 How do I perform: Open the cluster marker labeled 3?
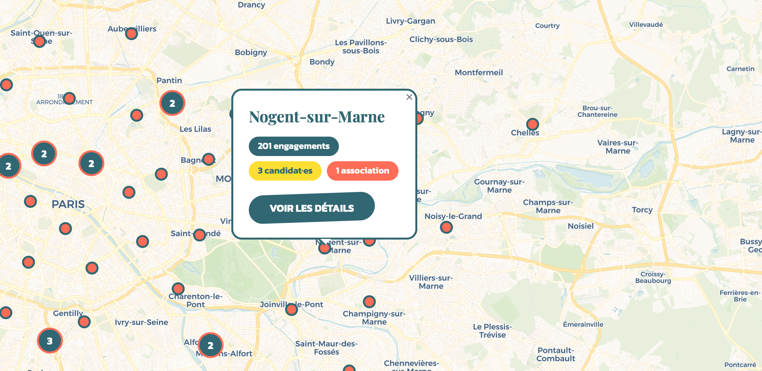click(50, 341)
